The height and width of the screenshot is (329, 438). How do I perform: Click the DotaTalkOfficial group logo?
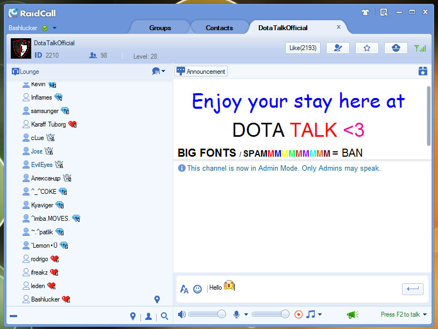point(21,48)
